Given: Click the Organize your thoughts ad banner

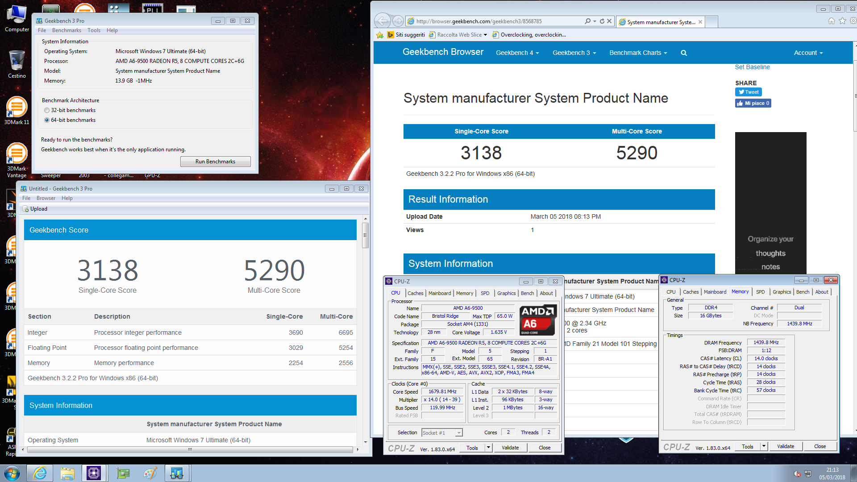Looking at the screenshot, I should point(770,203).
